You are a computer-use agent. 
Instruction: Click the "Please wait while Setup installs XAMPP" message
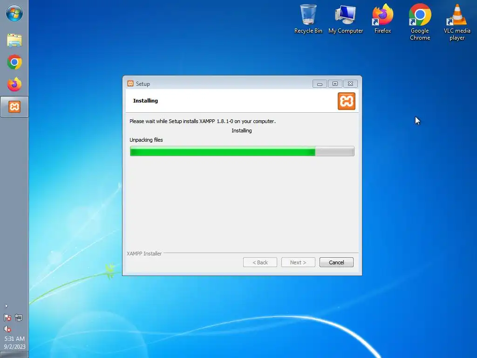point(203,121)
